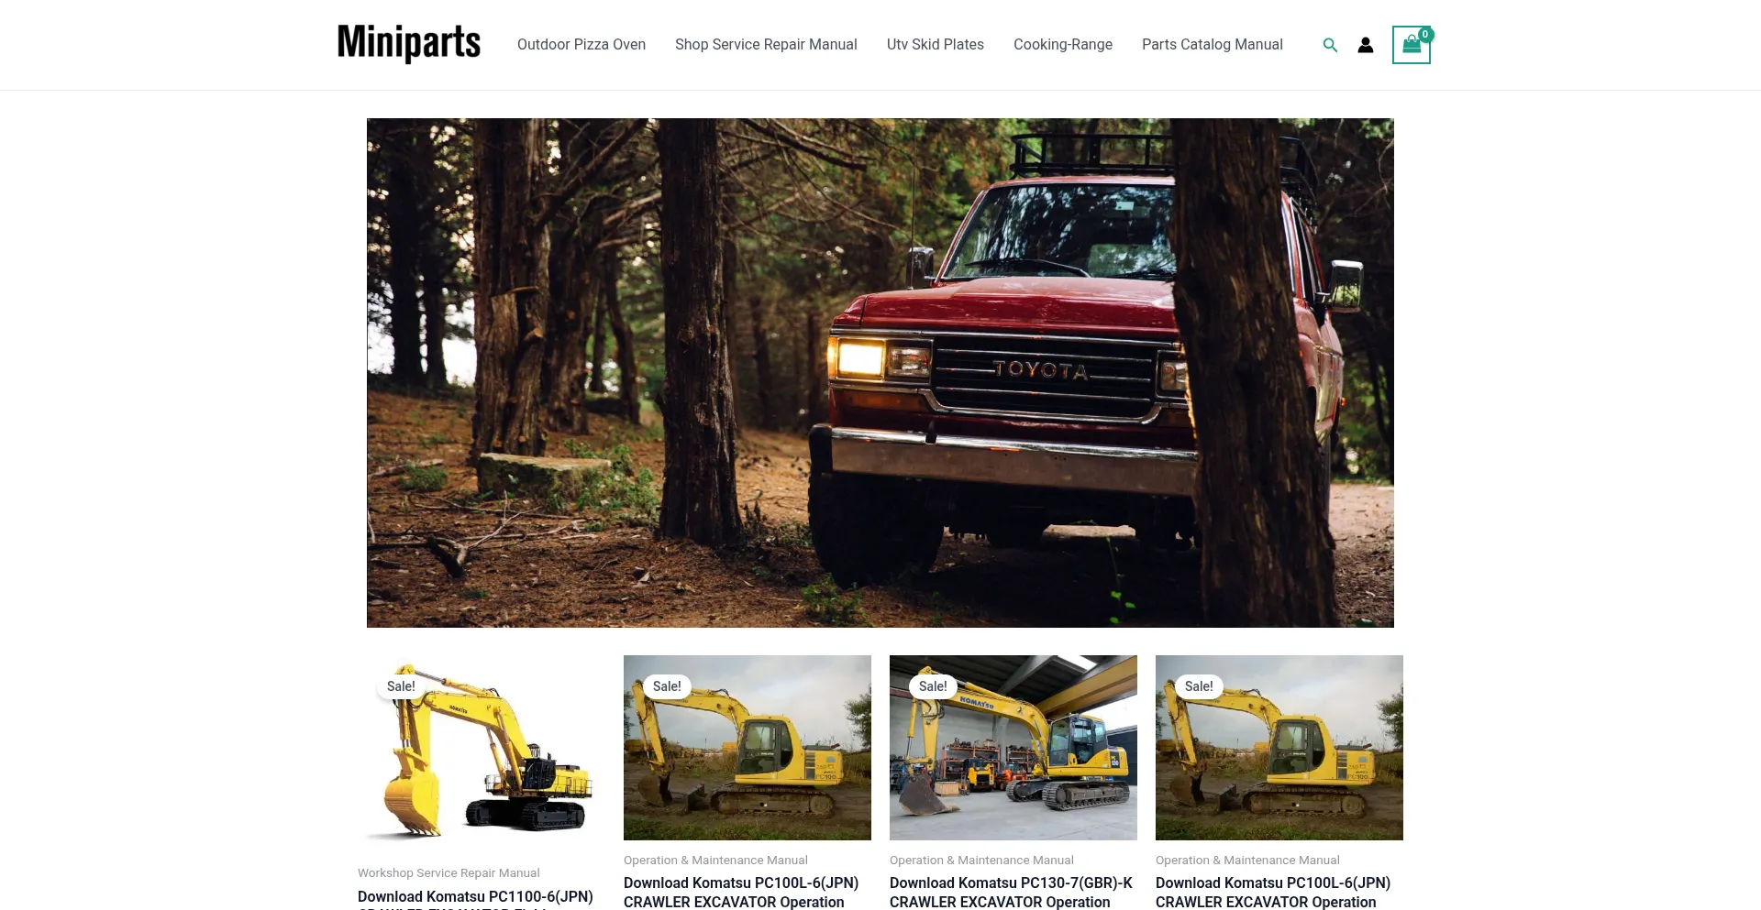Open Outdoor Pizza Oven menu item
This screenshot has width=1761, height=910.
pos(581,45)
